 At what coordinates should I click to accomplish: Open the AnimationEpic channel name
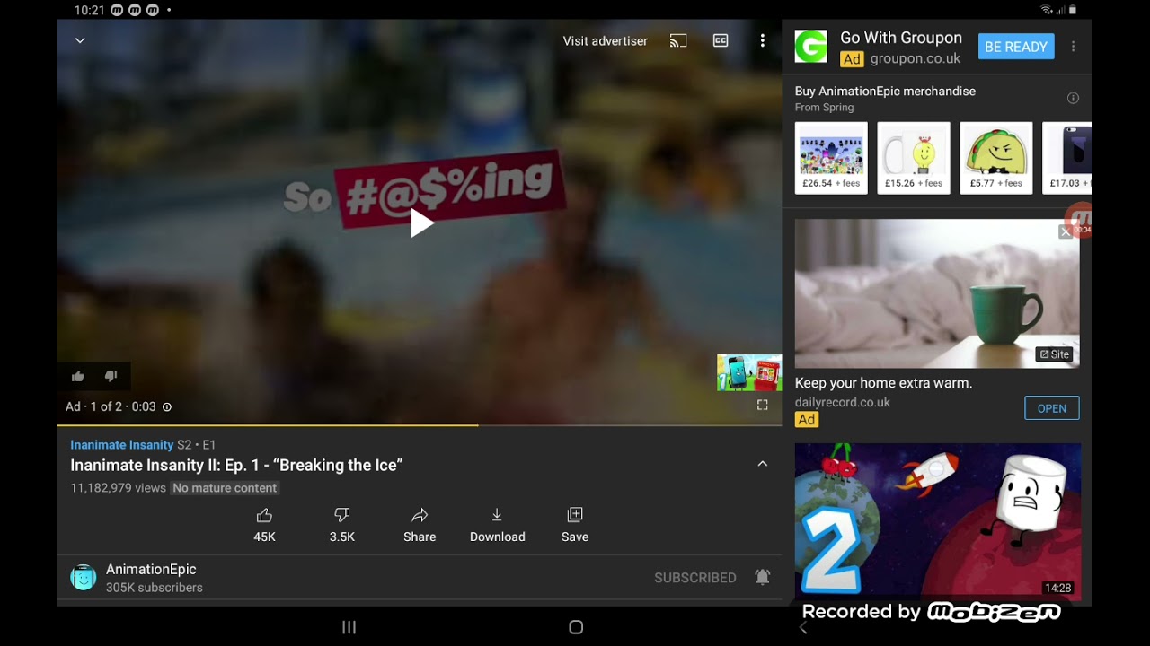pyautogui.click(x=151, y=569)
